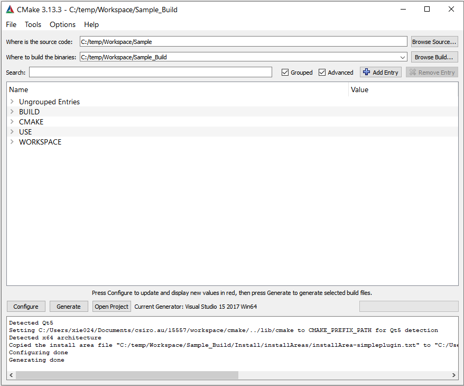Click the progress bar beside generator label

click(409, 307)
